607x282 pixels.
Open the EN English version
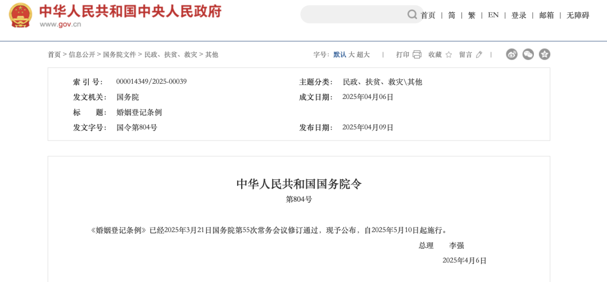[x=493, y=15]
